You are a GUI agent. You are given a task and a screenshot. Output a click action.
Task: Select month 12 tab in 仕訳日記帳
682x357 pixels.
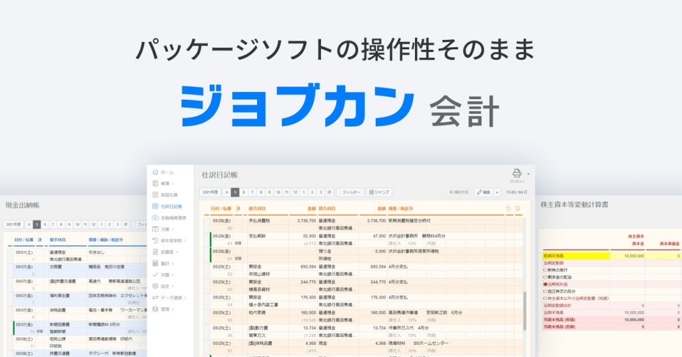coord(295,192)
